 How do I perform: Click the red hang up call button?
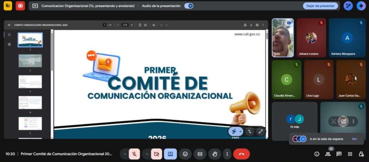tap(241, 154)
